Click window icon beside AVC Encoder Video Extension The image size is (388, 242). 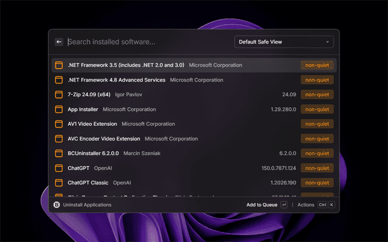pyautogui.click(x=59, y=139)
